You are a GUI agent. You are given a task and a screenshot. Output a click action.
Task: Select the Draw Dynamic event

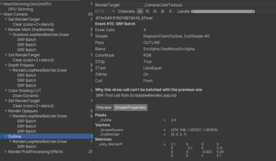click(x=26, y=96)
